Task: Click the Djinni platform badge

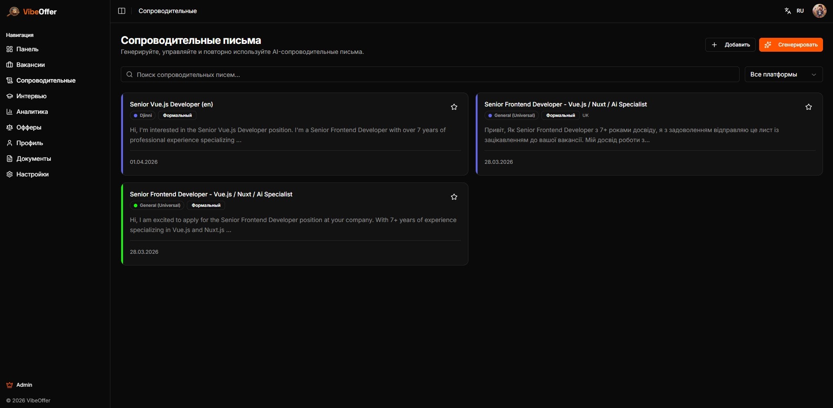Action: [x=143, y=116]
